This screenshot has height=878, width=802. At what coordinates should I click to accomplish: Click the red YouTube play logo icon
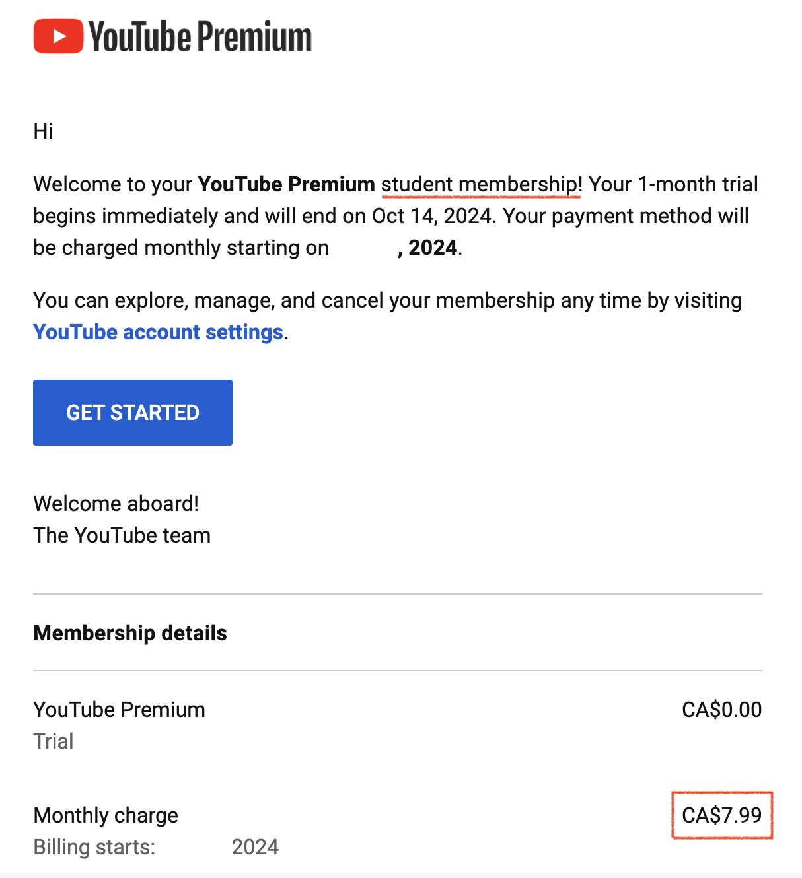58,36
